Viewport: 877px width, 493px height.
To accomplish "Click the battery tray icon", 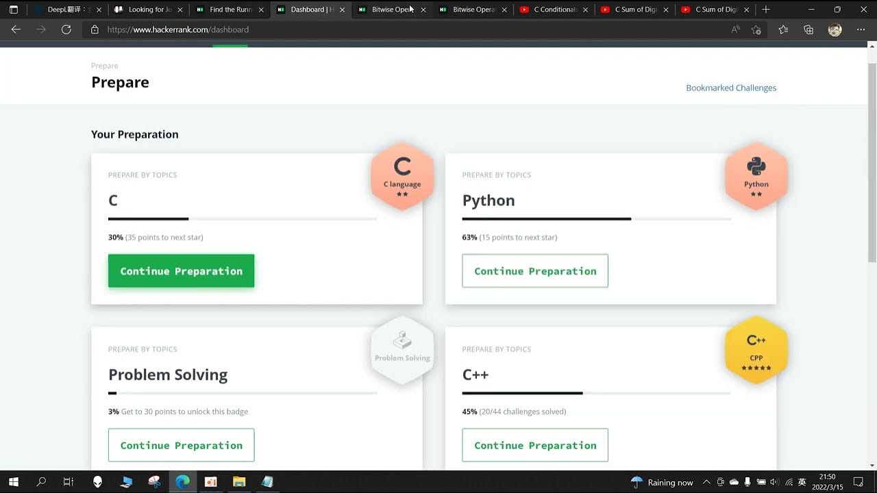I will point(761,482).
